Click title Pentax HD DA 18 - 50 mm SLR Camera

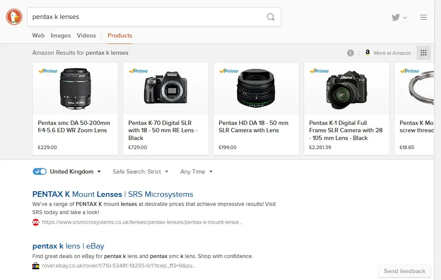[x=253, y=127]
